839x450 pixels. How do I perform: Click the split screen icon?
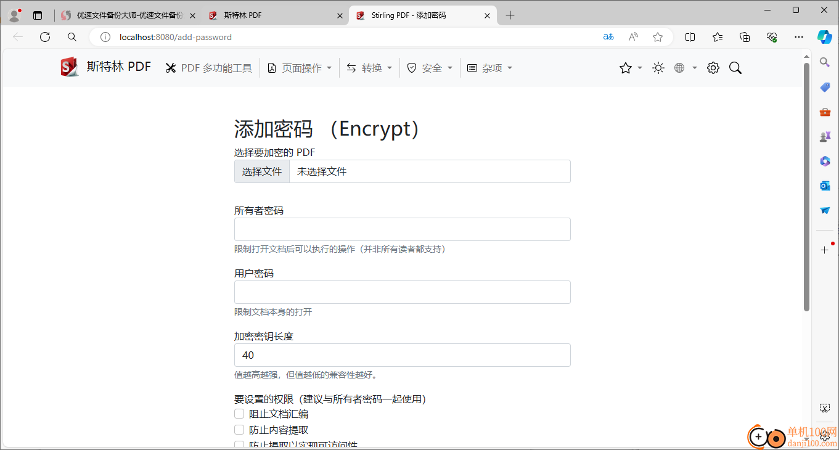690,37
